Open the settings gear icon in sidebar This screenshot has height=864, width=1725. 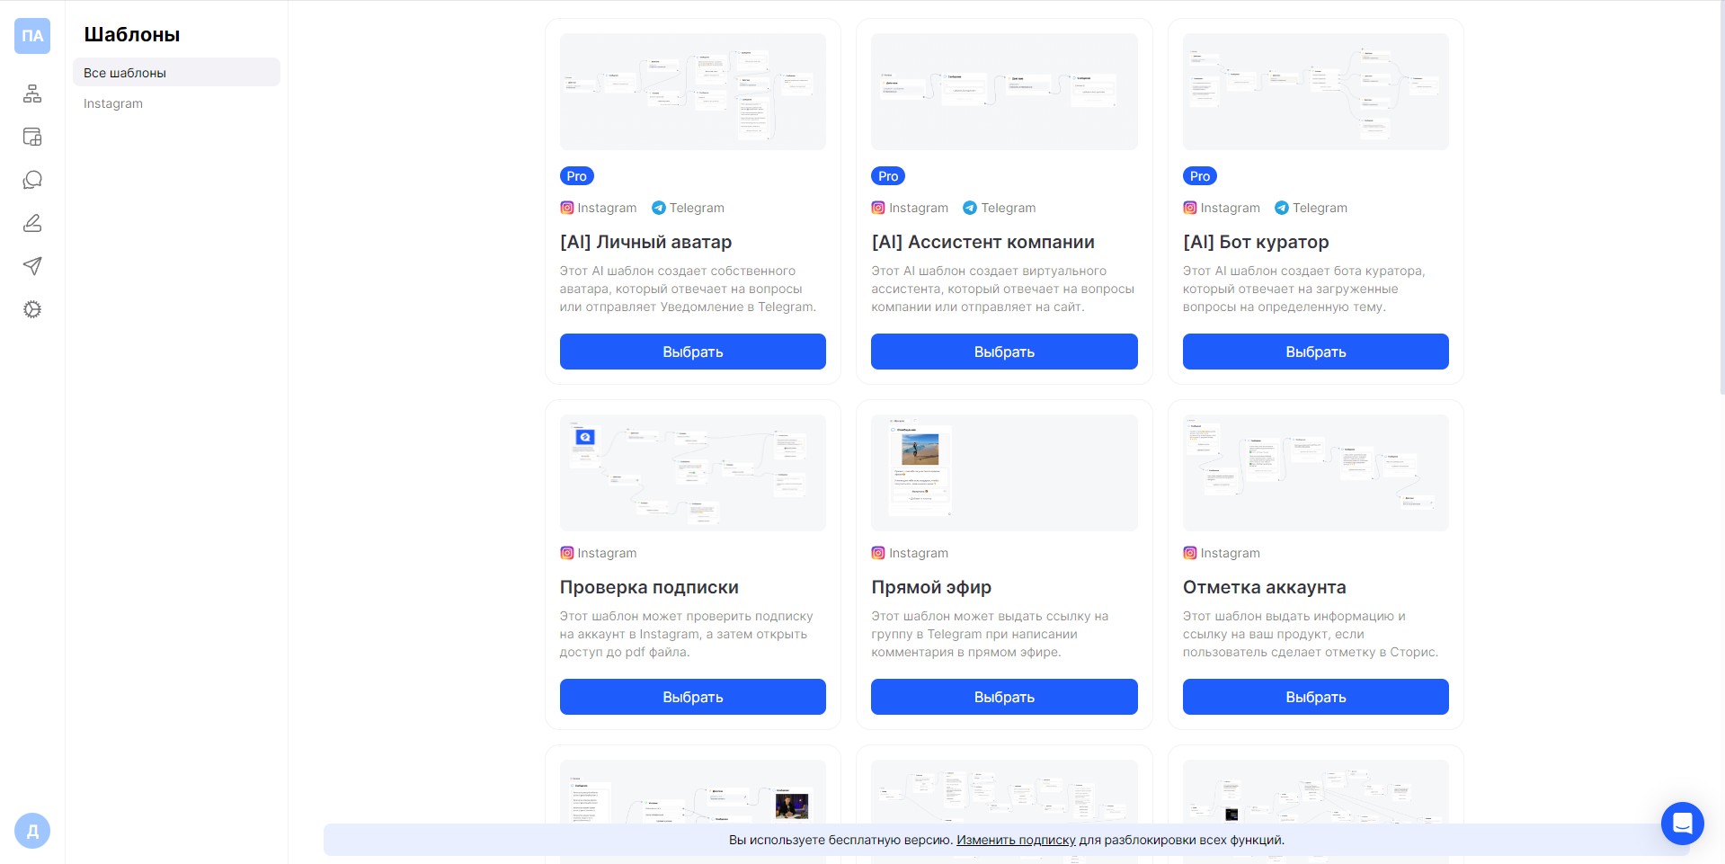(32, 309)
